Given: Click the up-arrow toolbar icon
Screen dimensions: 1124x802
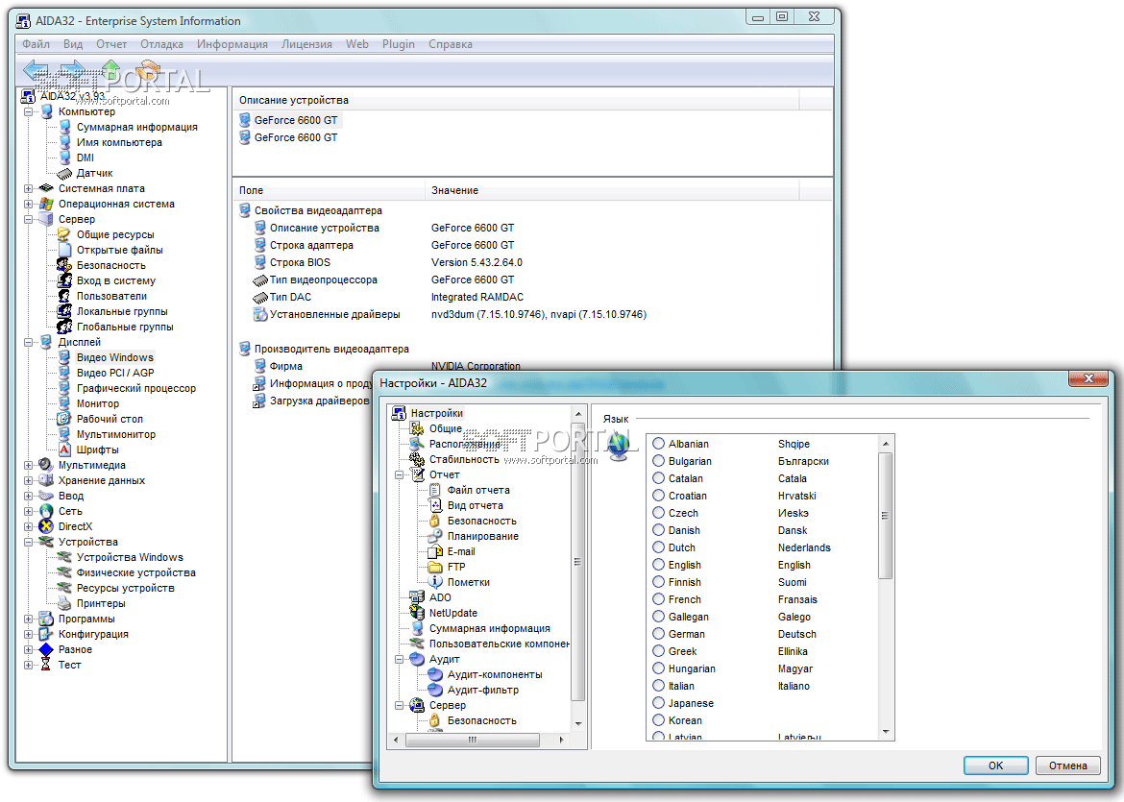Looking at the screenshot, I should click(111, 69).
